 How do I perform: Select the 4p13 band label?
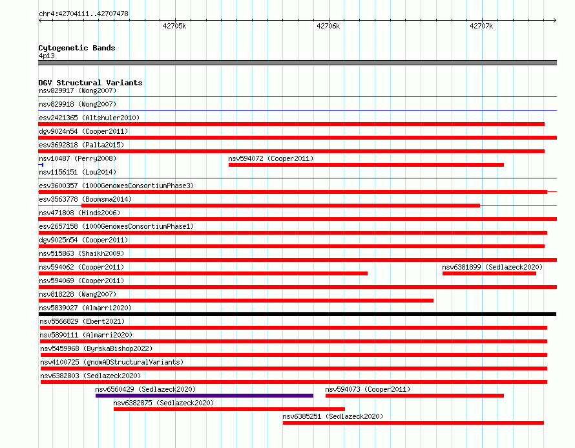click(47, 56)
